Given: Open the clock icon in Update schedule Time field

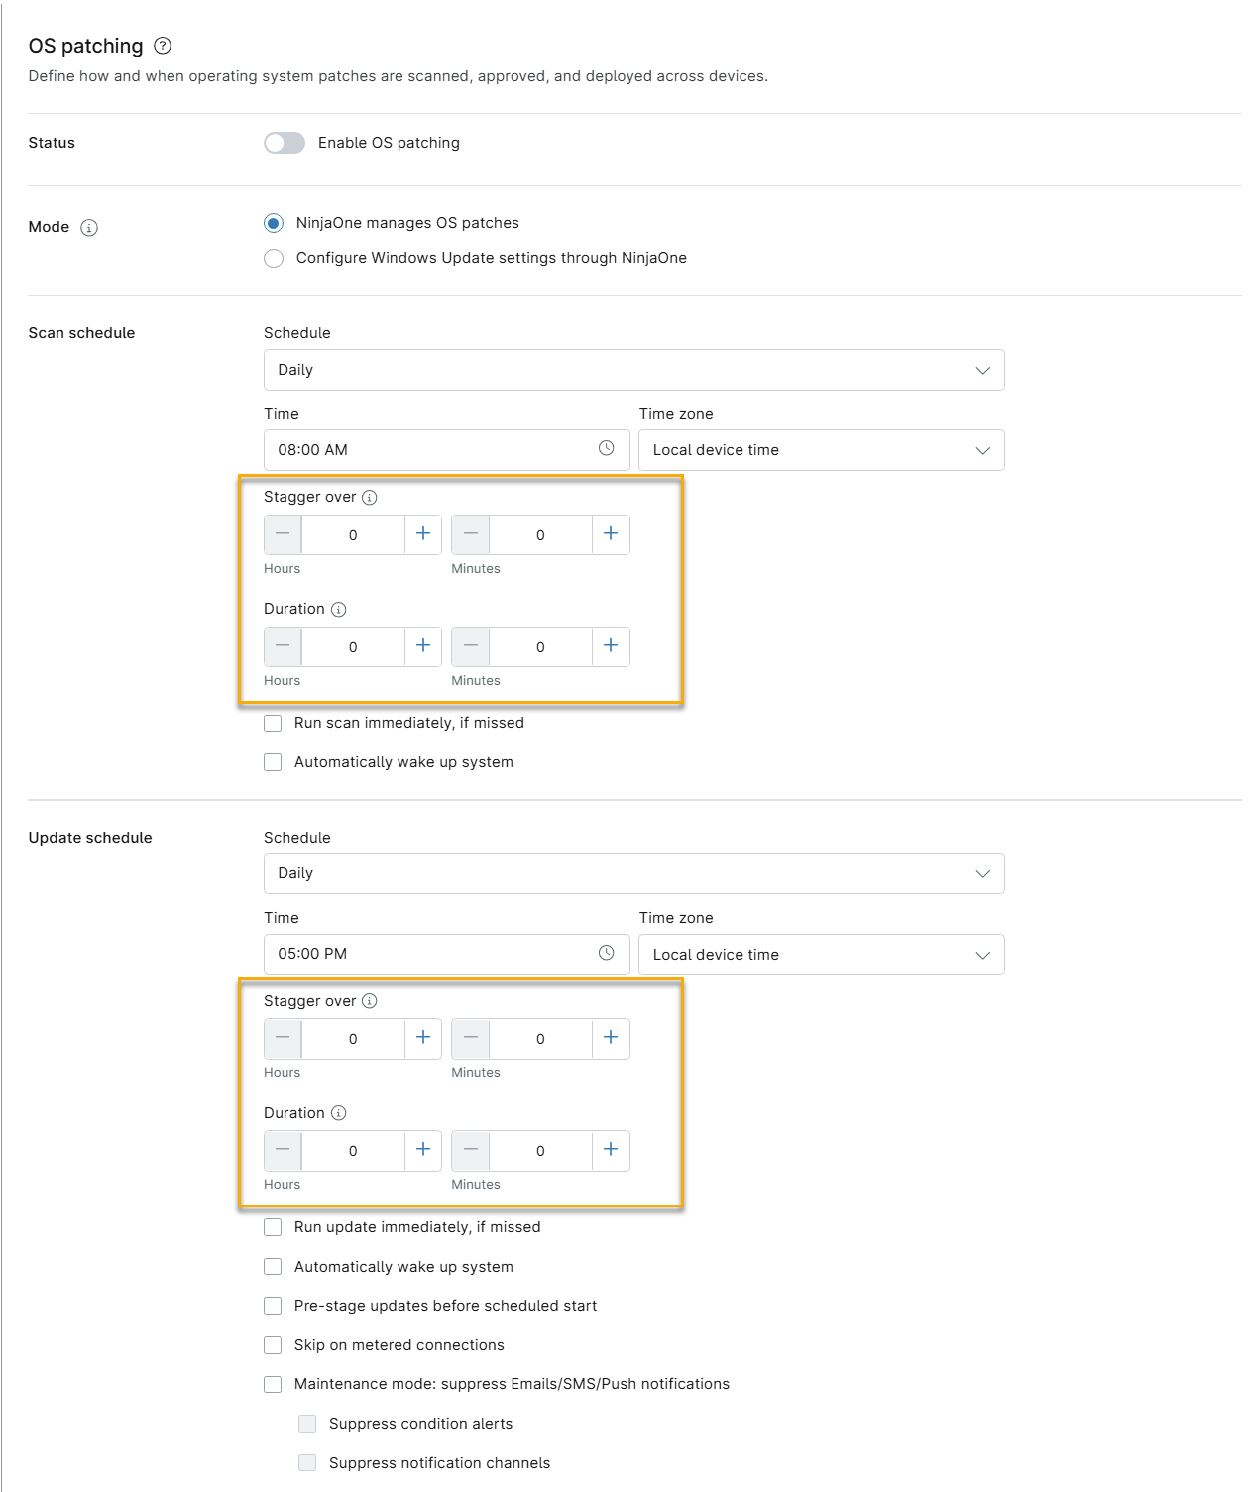Looking at the screenshot, I should pos(607,954).
